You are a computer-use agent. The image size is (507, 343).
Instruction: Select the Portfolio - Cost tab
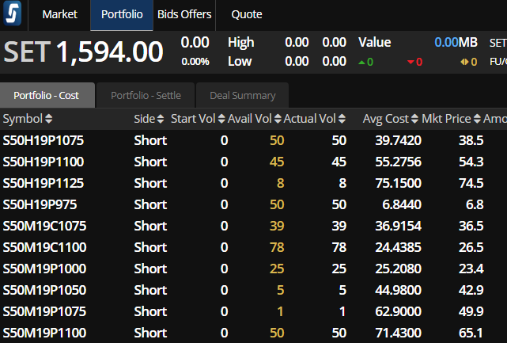click(46, 96)
